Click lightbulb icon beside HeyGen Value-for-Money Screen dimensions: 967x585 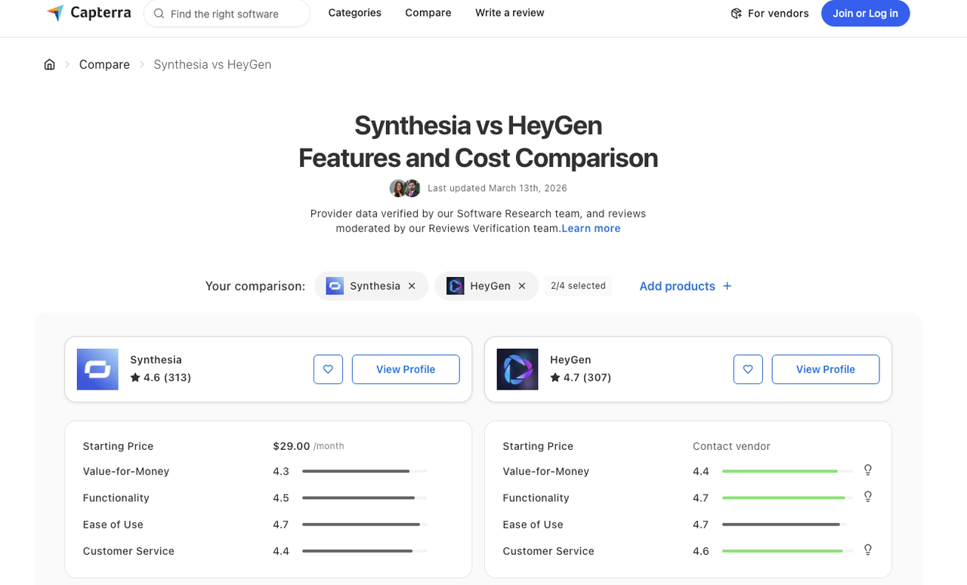[868, 470]
